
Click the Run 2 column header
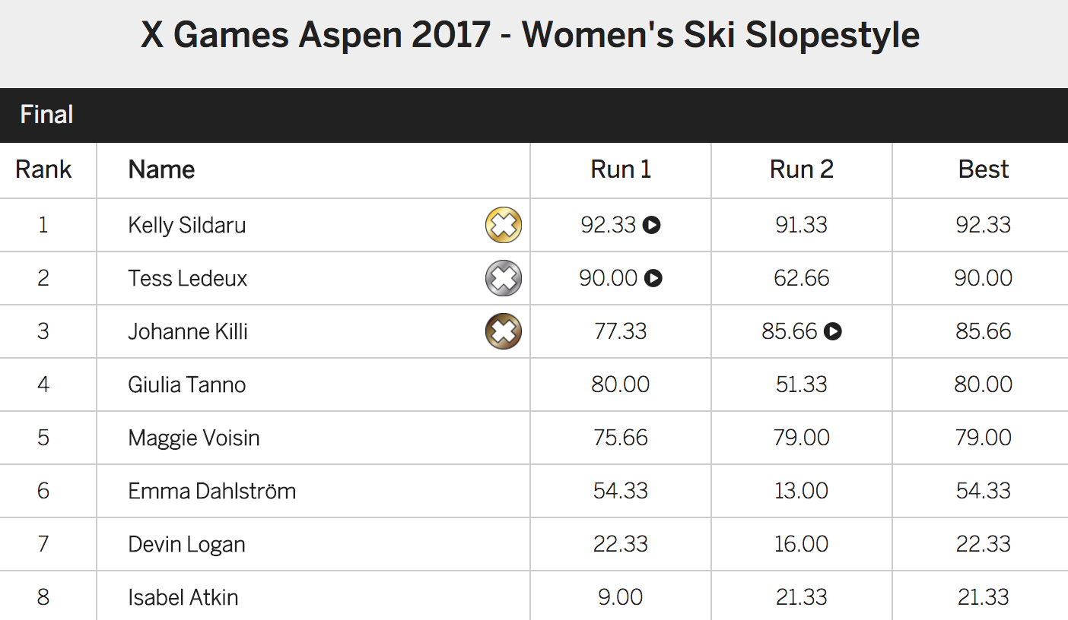click(801, 169)
